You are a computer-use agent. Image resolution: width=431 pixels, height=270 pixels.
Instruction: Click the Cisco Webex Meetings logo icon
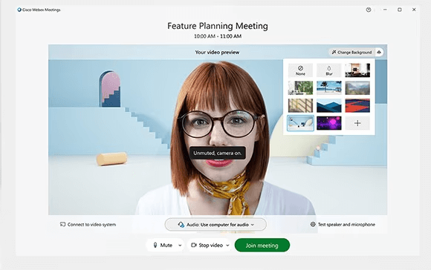19,10
